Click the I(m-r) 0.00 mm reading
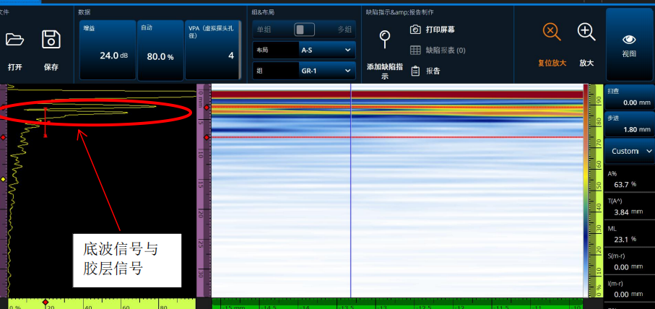The height and width of the screenshot is (309, 655). (629, 289)
